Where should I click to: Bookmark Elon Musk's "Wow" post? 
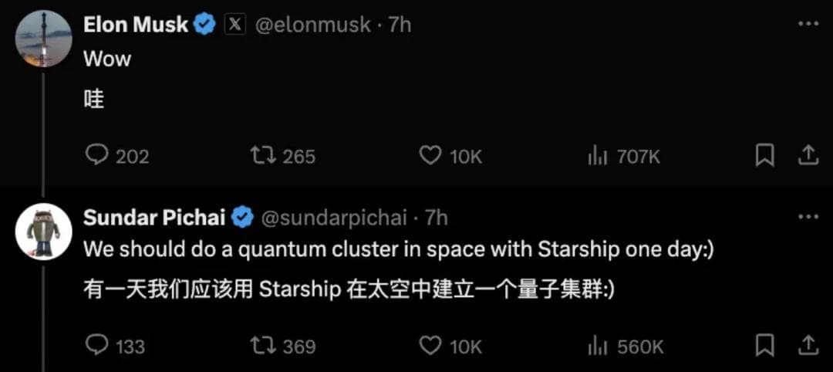pyautogui.click(x=764, y=156)
